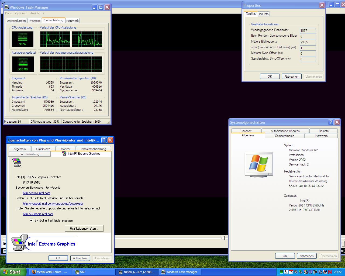Open the Remote tab in Systemeigenschaften
Screen dimensions: 345x276
click(324, 131)
